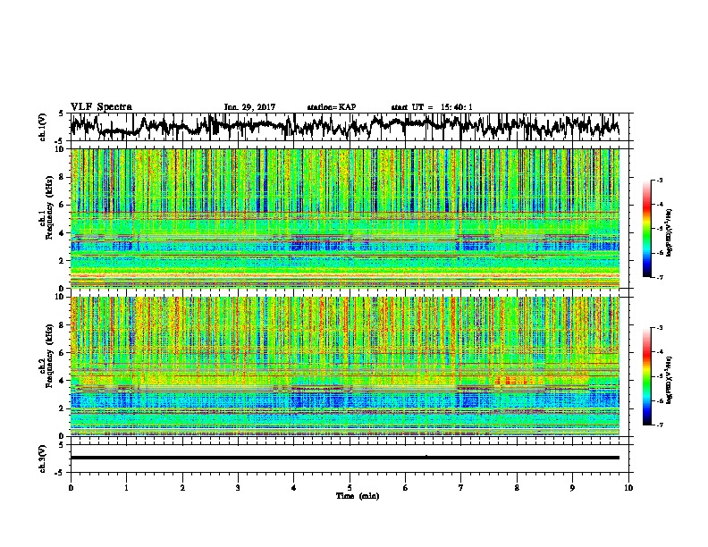708x547 pixels.
Task: Click the "station=KAP" header label
Action: click(332, 107)
